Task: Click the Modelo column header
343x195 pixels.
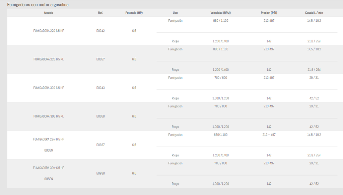Action: pyautogui.click(x=49, y=13)
